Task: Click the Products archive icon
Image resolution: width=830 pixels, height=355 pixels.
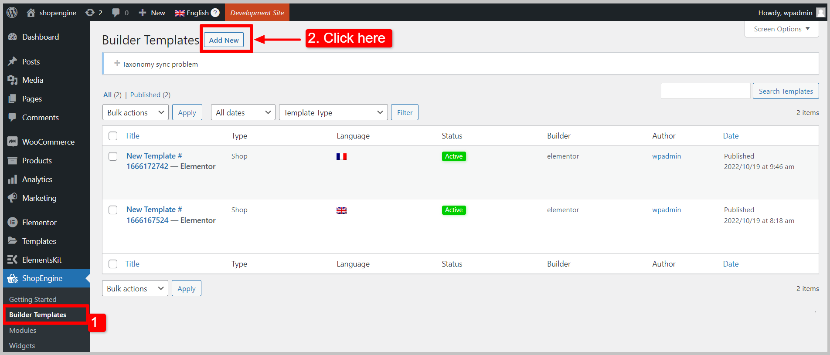Action: [x=12, y=161]
